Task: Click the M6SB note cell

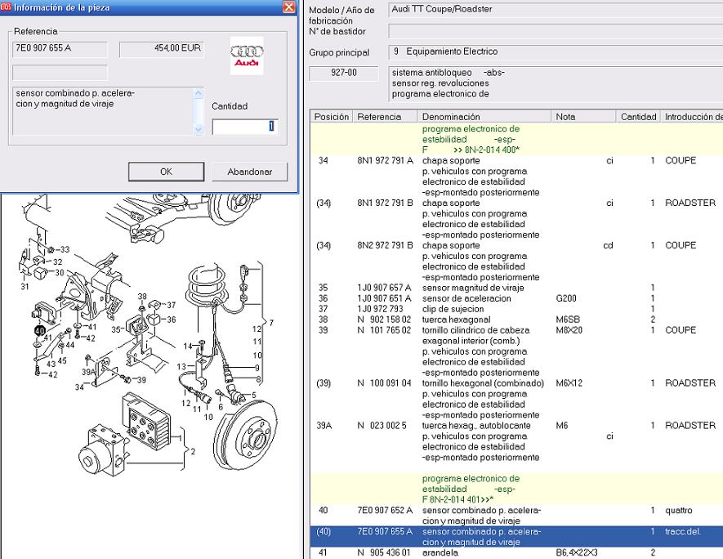Action: (x=568, y=320)
